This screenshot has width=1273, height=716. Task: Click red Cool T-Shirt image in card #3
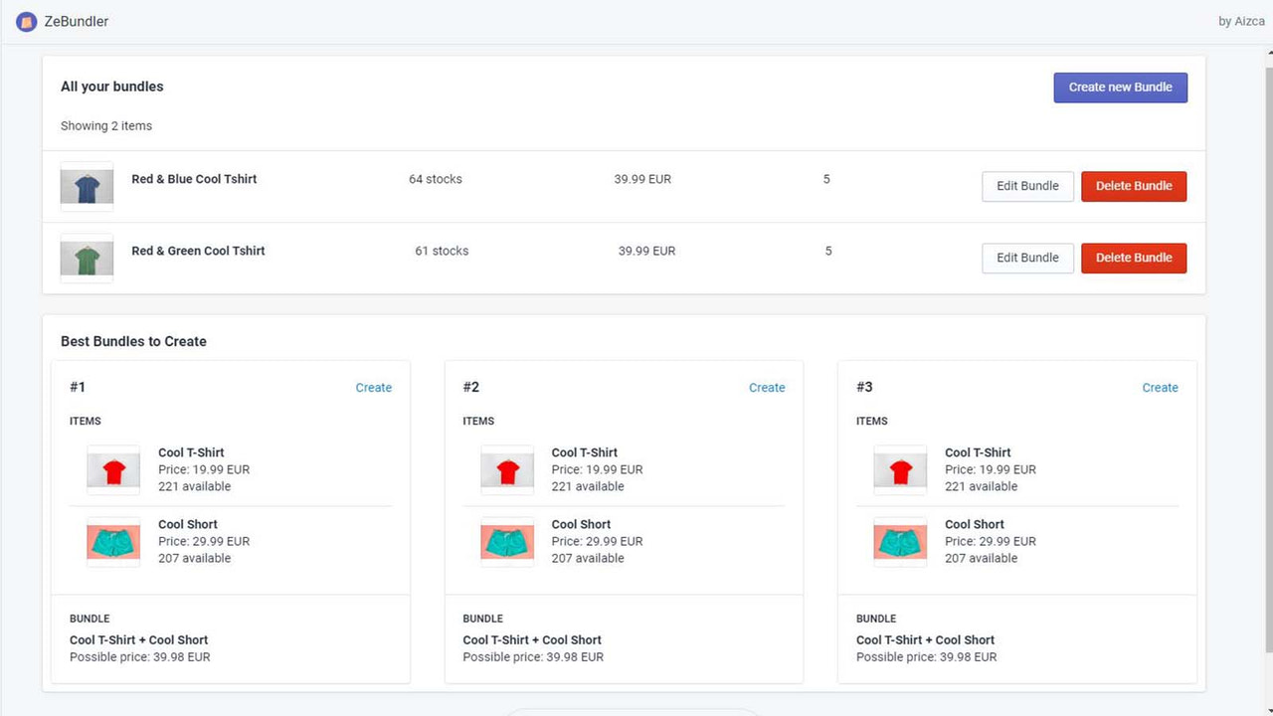pos(900,470)
